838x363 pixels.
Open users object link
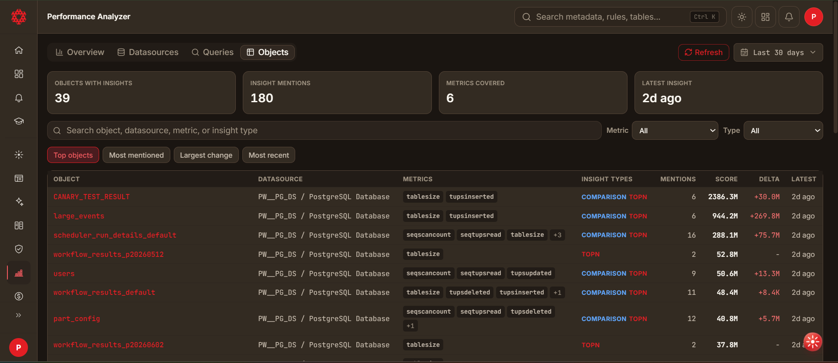(x=64, y=273)
